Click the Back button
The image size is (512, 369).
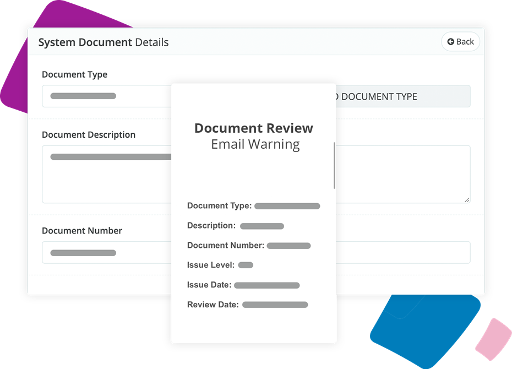point(460,42)
